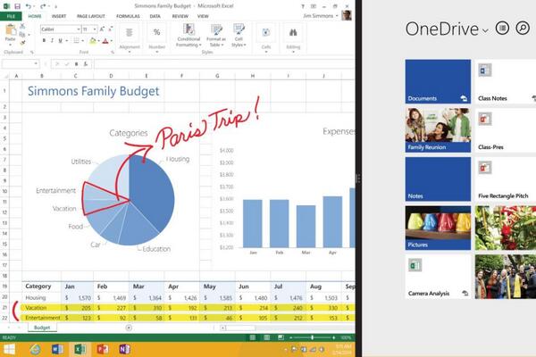Screen dimensions: 536x357
Task: Switch to the DATA ribbon tab
Action: coord(155,16)
